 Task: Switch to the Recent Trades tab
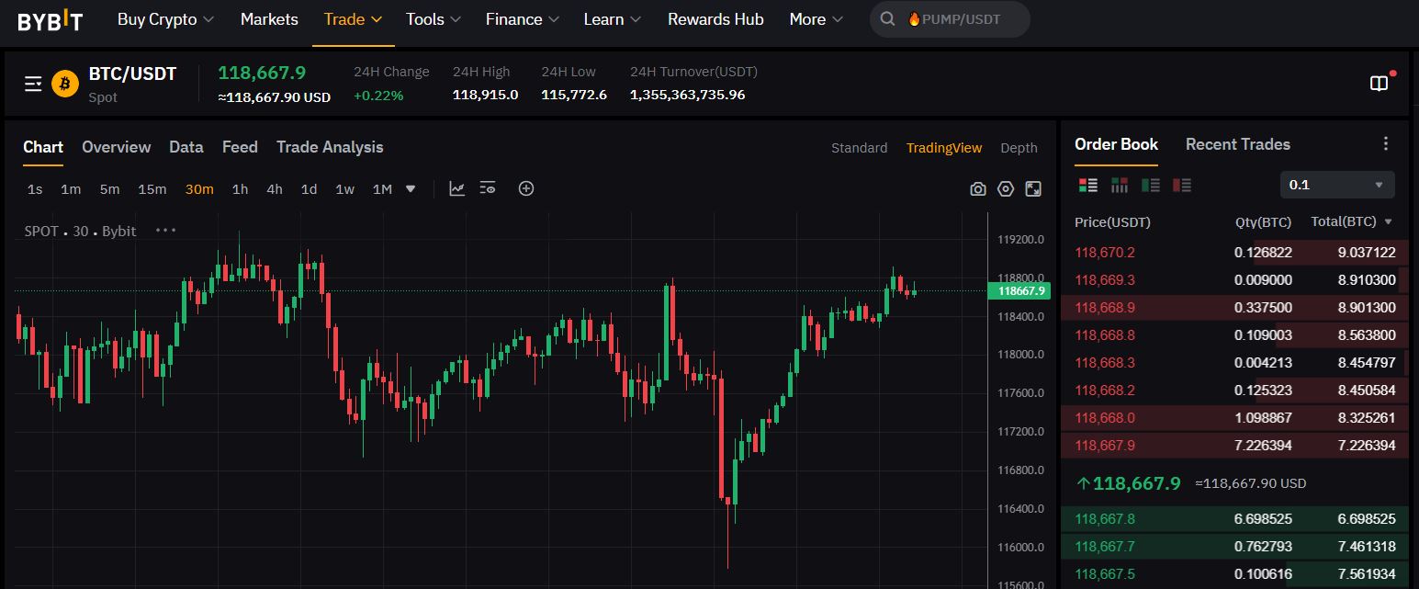(1237, 144)
